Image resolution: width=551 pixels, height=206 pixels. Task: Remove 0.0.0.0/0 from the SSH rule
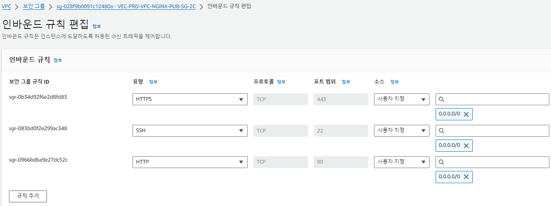(466, 146)
